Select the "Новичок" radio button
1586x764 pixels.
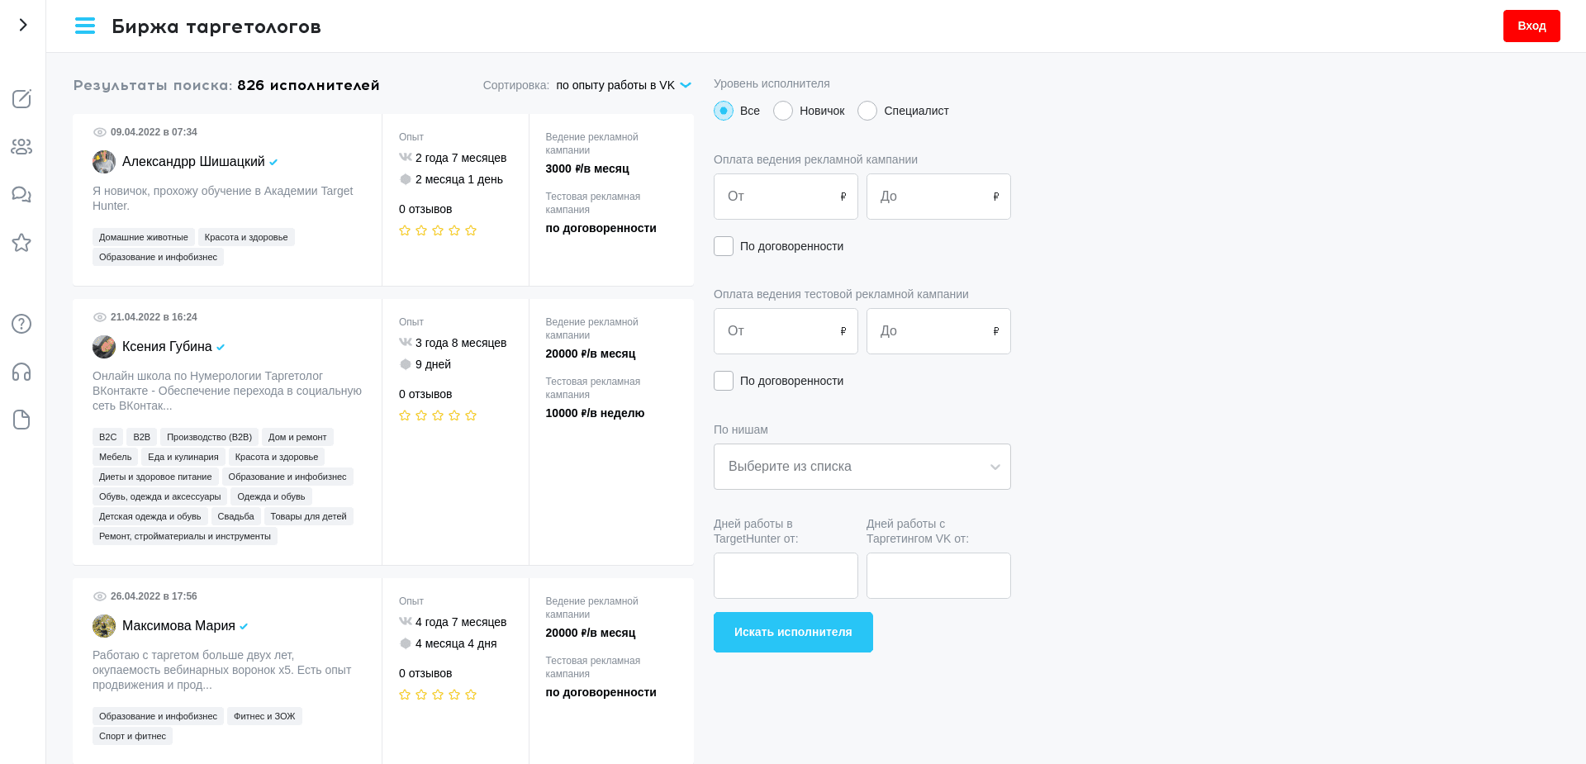click(783, 111)
